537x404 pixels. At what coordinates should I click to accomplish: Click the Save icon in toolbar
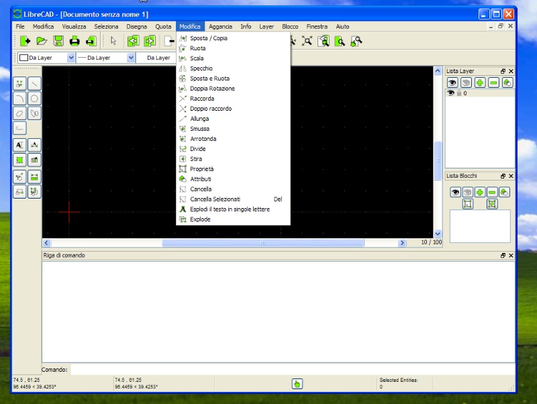point(58,41)
